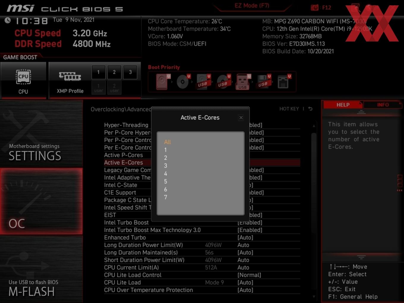Edit CPU Current Limit(A) value
Viewport: 404px width, 303px height.
[x=243, y=268]
